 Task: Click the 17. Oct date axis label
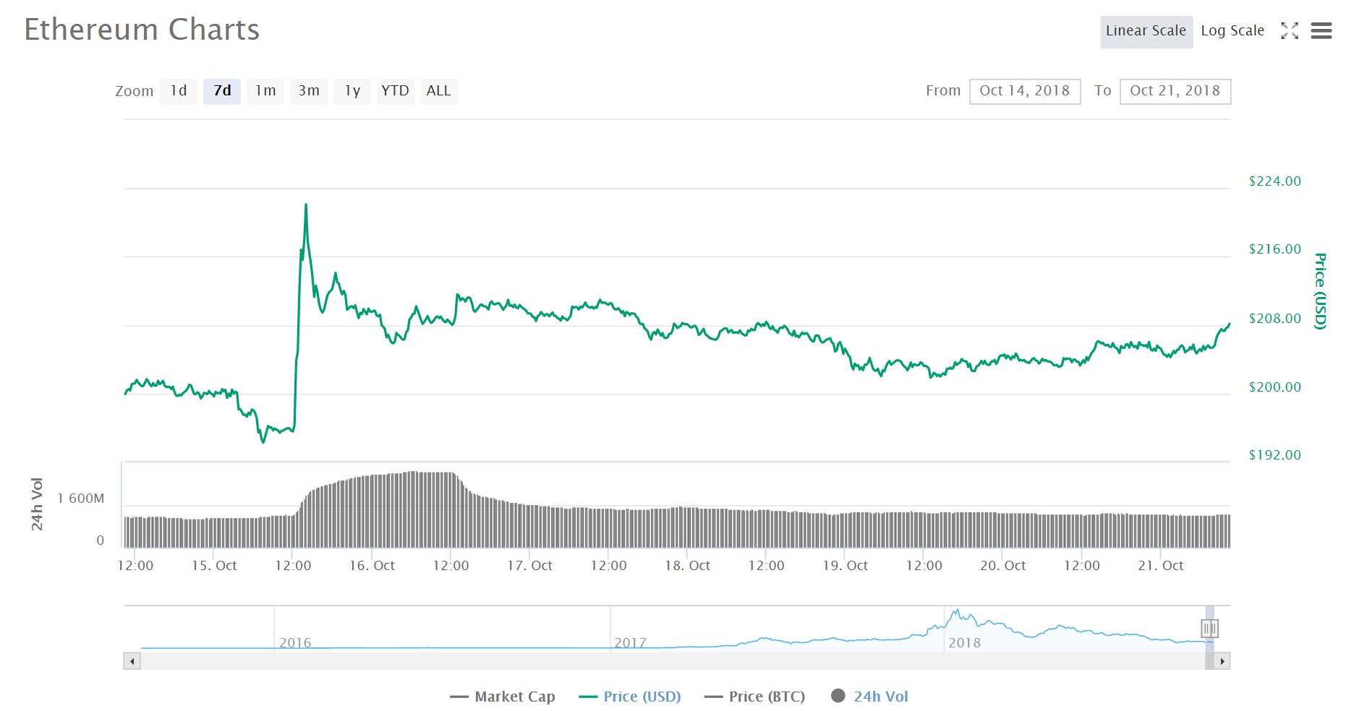[x=529, y=566]
